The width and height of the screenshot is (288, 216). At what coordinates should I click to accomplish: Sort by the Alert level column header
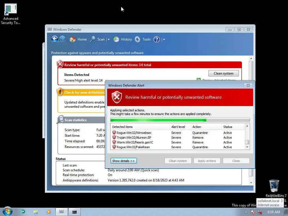[180, 127]
